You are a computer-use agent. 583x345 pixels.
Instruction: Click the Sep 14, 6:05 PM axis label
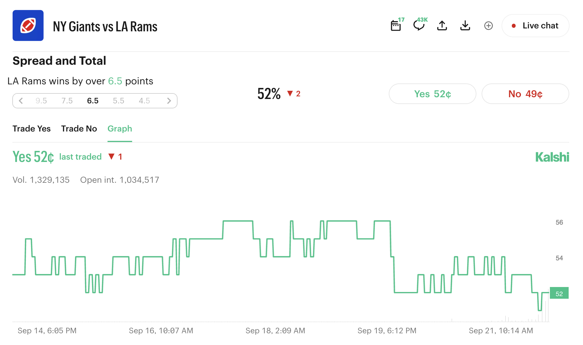pos(47,331)
